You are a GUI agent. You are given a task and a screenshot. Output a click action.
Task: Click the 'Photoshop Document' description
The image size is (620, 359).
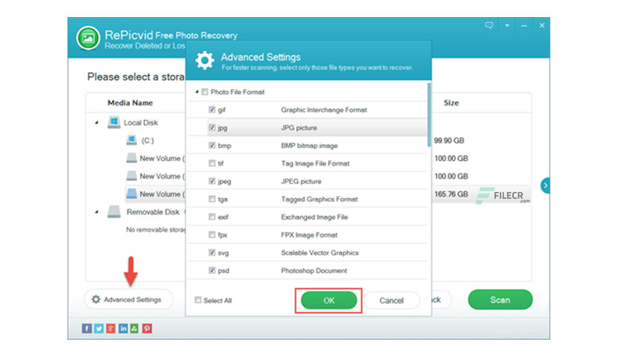pos(314,271)
